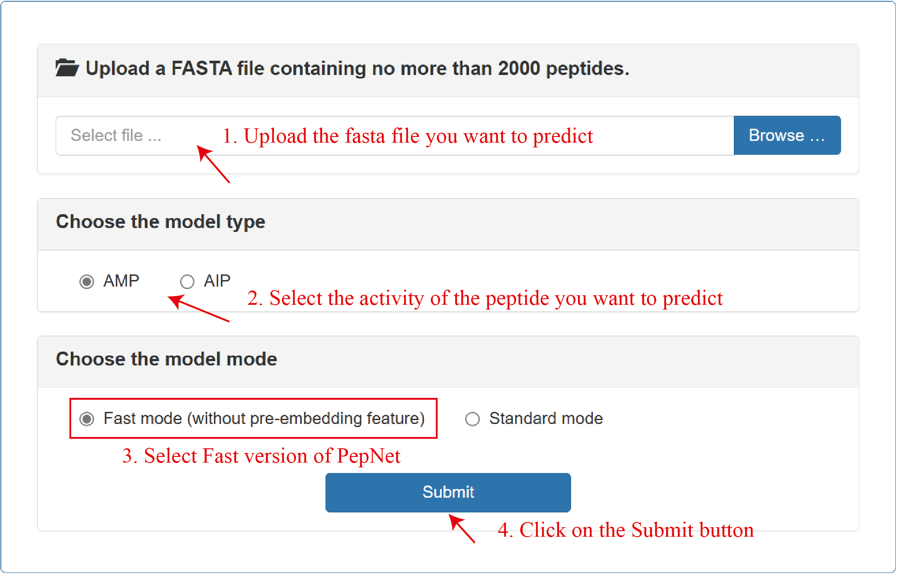Click the Choose the model type heading

pyautogui.click(x=160, y=222)
